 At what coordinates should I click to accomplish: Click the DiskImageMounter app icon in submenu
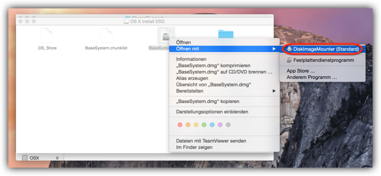pyautogui.click(x=289, y=49)
